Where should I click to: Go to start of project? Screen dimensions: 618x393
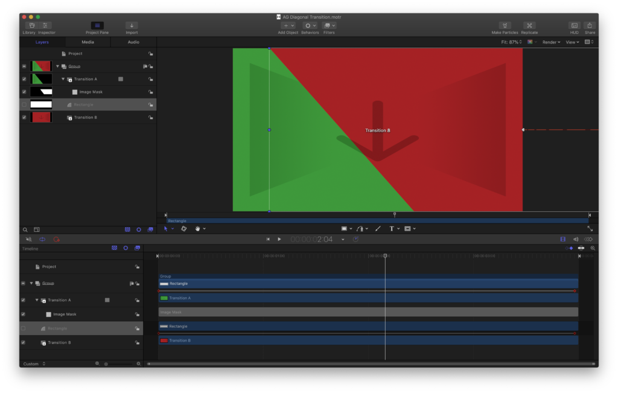tap(268, 239)
